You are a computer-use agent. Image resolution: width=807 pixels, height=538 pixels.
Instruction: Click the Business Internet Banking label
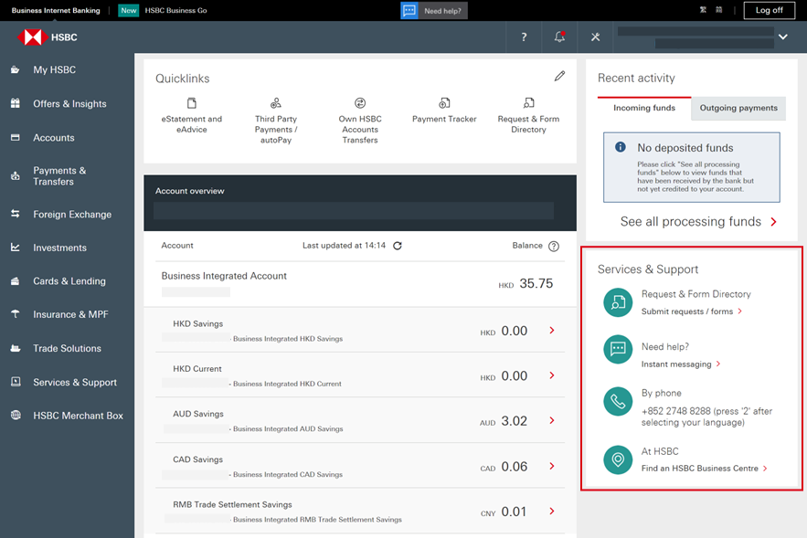56,10
